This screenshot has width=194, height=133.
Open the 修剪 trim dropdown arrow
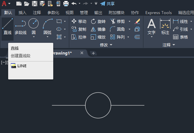(129, 22)
